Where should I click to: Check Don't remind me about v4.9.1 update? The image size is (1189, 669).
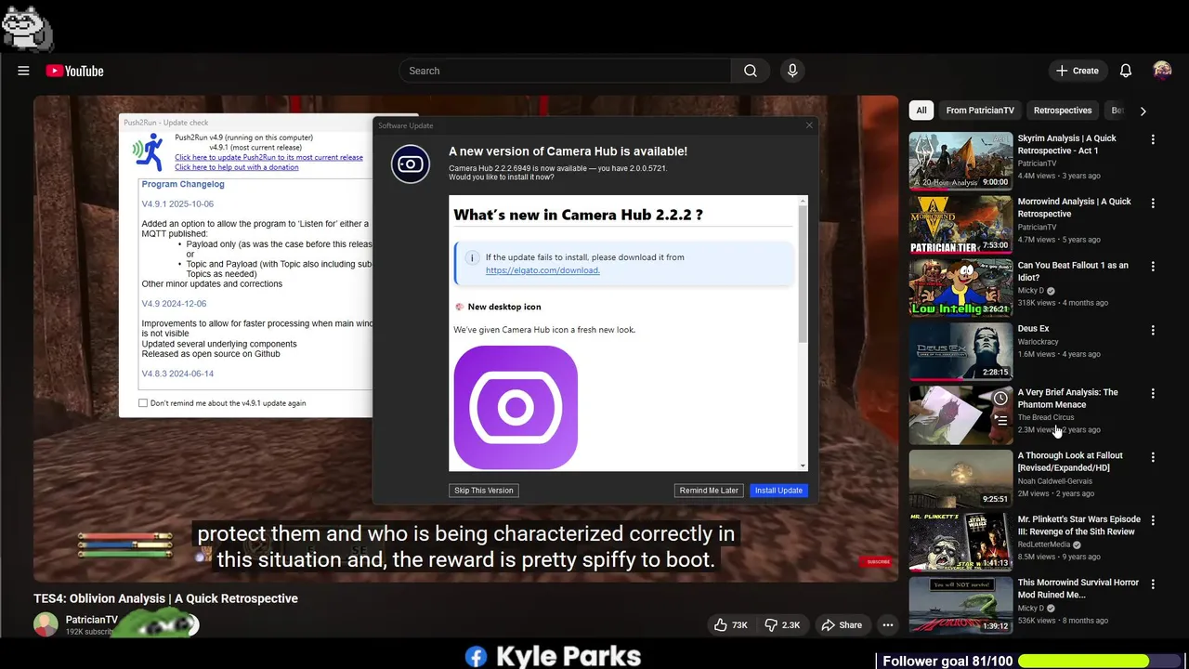[x=143, y=403]
